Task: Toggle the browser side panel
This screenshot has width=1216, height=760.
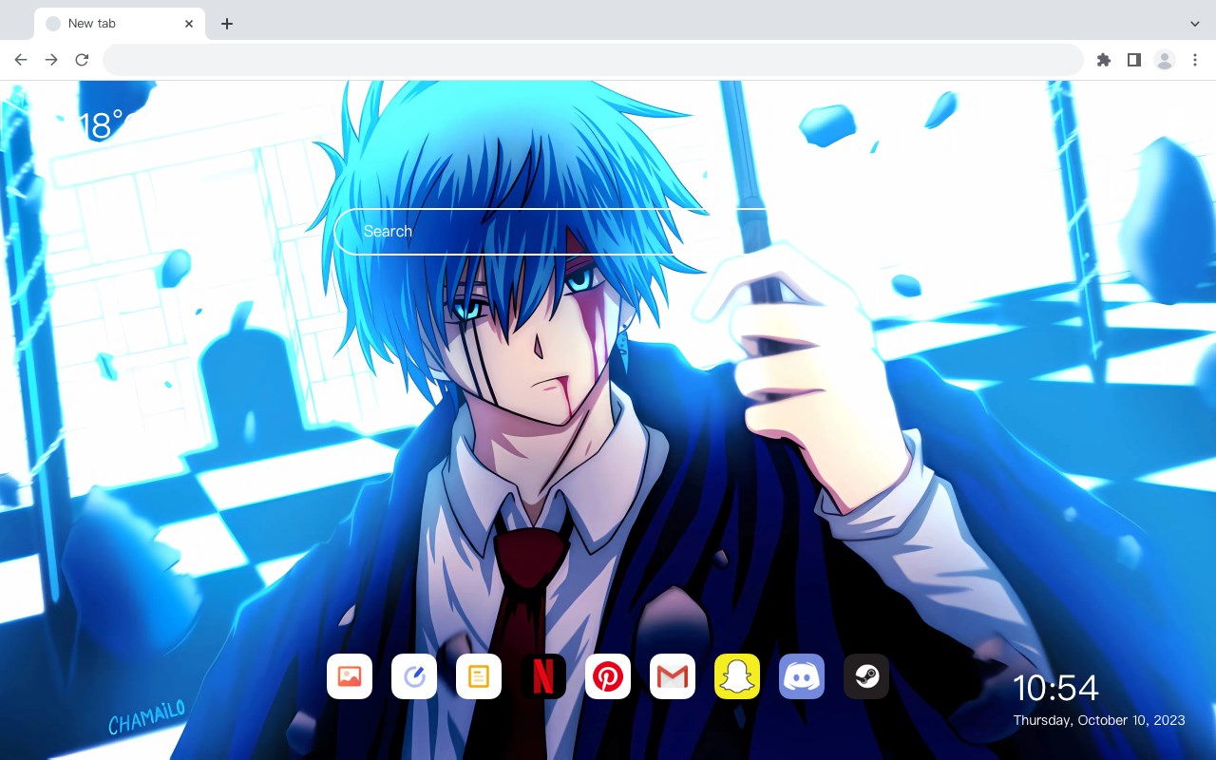Action: click(x=1133, y=60)
